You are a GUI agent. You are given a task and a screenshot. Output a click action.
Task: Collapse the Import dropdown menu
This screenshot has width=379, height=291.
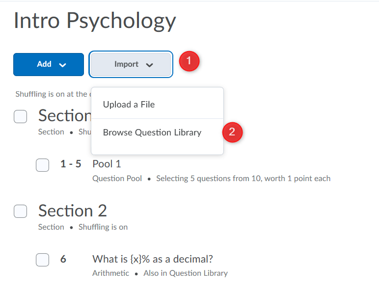[x=131, y=64]
